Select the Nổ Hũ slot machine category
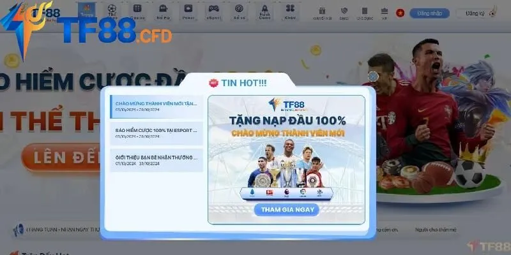Screen dimensions: 511x255 [x=163, y=11]
